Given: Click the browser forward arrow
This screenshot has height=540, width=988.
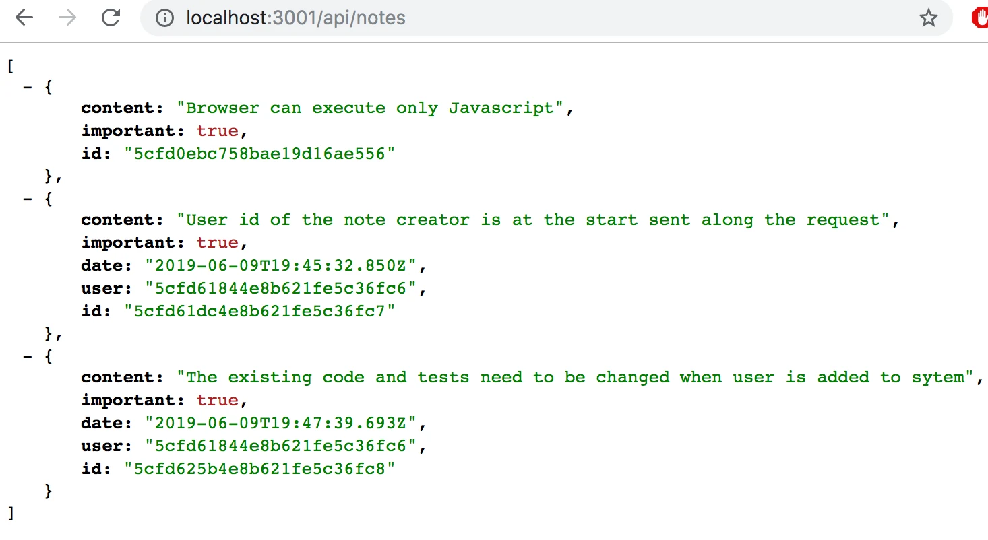Looking at the screenshot, I should click(67, 18).
